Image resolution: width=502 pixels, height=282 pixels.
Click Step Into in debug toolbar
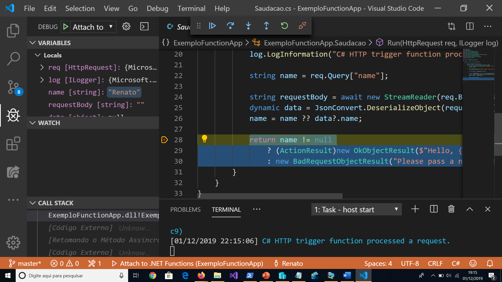click(248, 26)
